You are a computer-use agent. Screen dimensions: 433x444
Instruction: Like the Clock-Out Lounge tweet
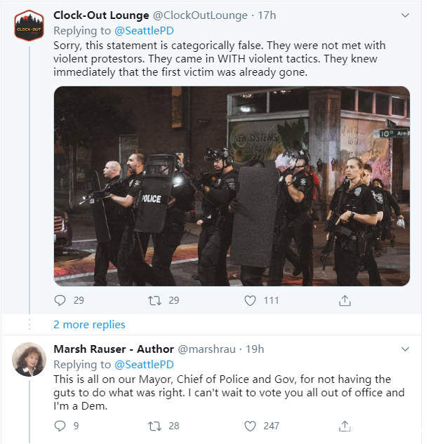pyautogui.click(x=251, y=300)
